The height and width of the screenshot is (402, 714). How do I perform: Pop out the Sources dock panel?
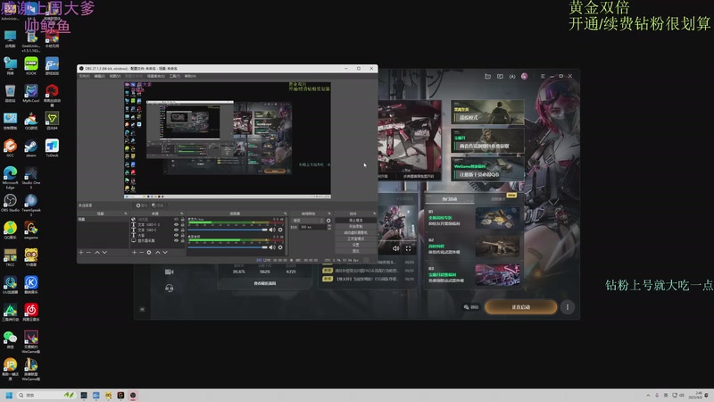click(x=182, y=214)
